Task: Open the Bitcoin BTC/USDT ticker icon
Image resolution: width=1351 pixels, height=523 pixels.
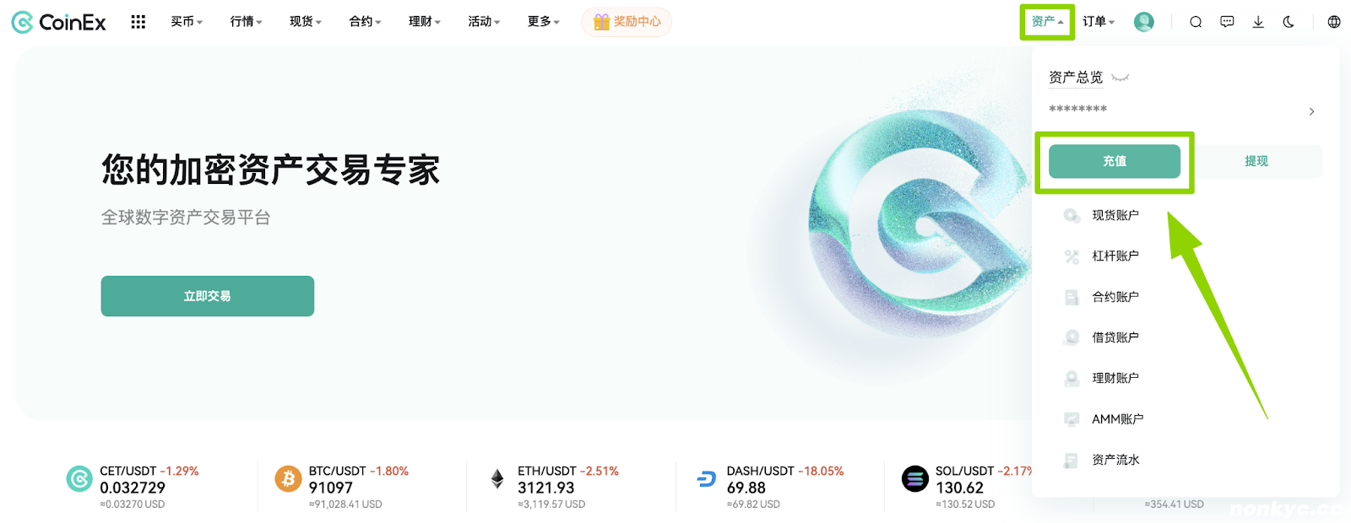Action: click(288, 479)
